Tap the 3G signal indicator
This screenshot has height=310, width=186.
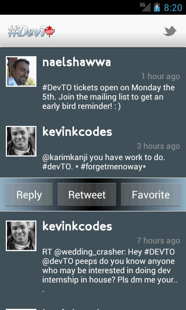coord(145,7)
